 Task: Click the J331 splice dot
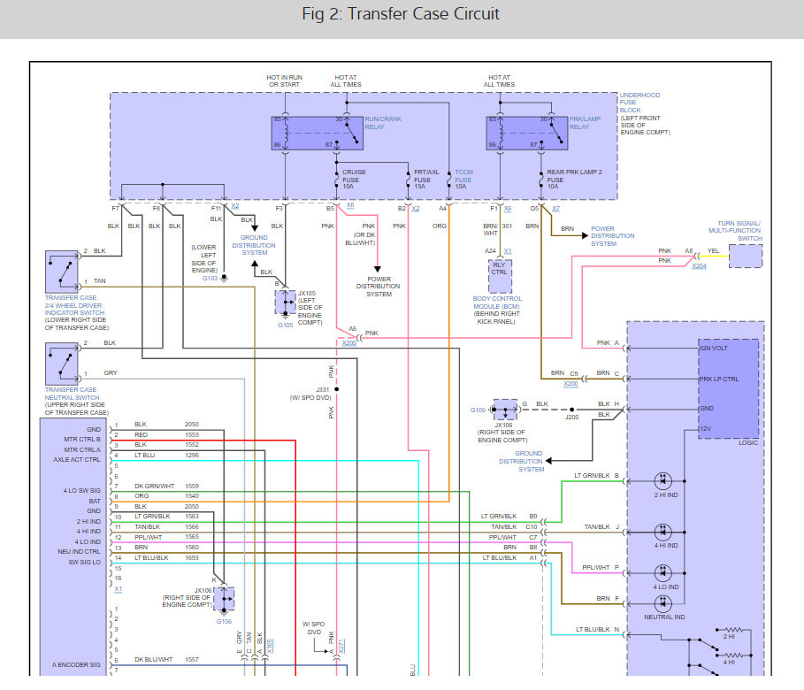(336, 389)
